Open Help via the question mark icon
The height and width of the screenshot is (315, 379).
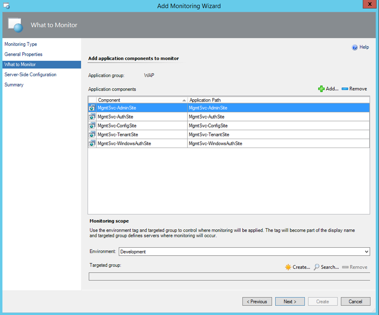point(355,48)
